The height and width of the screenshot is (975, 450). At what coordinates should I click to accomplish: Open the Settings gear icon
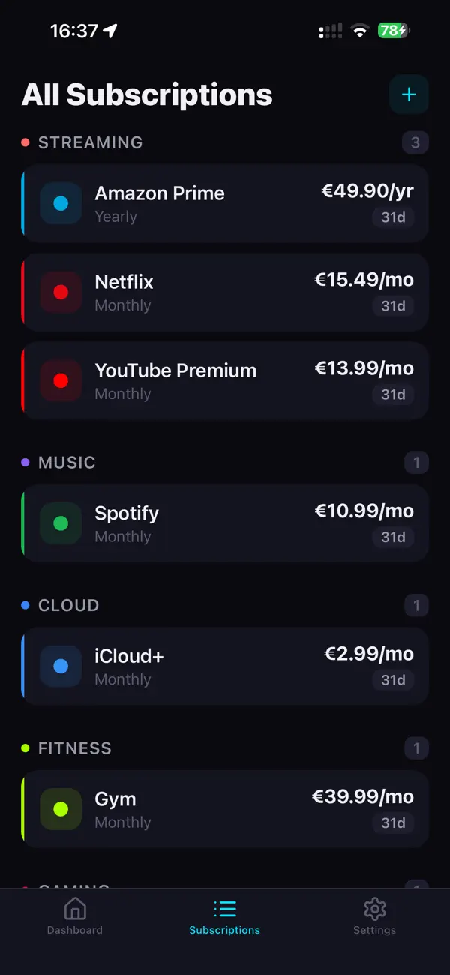(374, 908)
